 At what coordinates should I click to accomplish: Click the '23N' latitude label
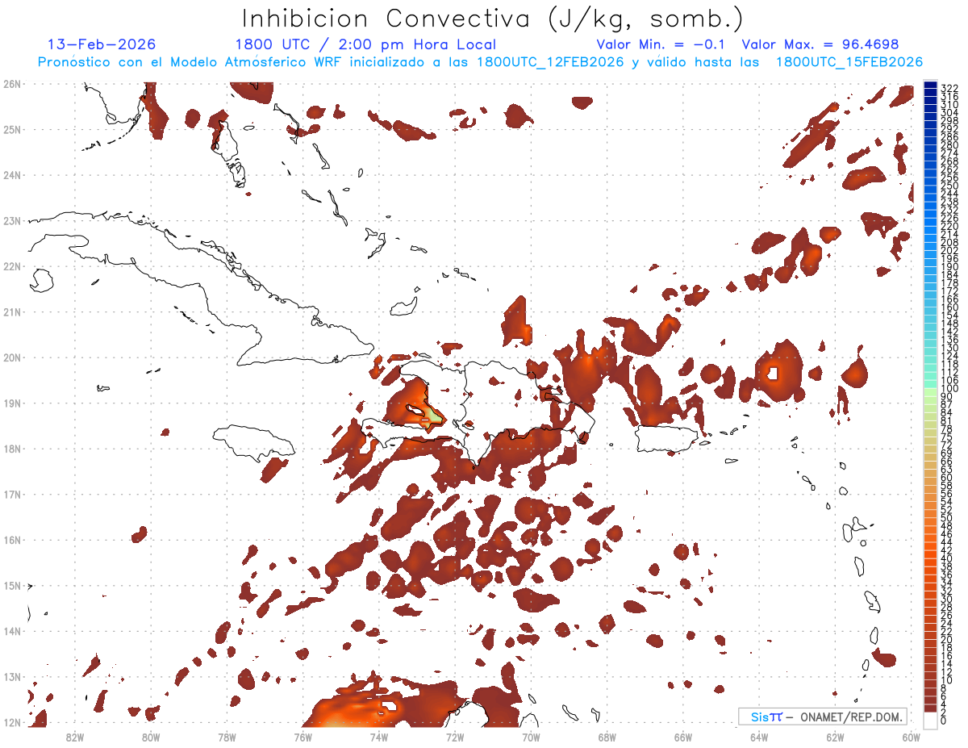pyautogui.click(x=11, y=220)
